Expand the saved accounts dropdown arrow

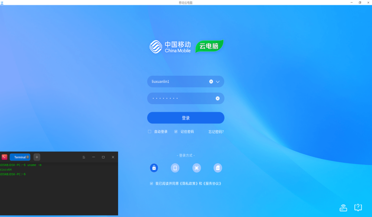click(217, 82)
